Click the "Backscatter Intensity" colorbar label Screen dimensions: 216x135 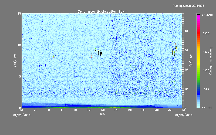[211, 61]
